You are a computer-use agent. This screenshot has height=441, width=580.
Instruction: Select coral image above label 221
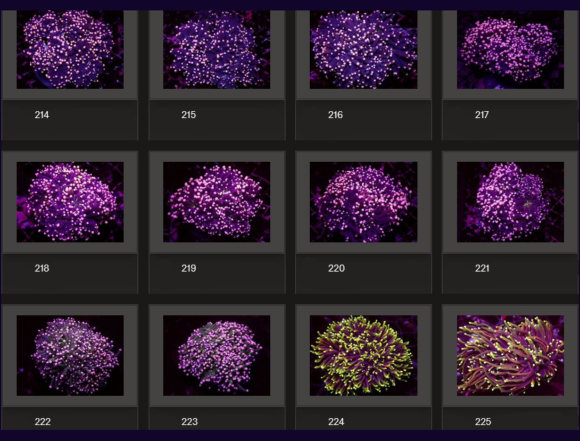[511, 202]
